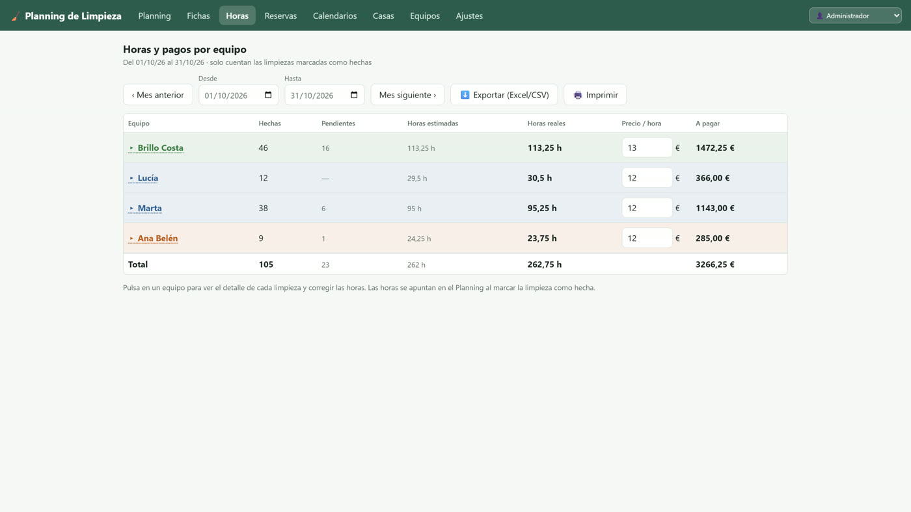This screenshot has height=512, width=911.
Task: Open the Hasta date calendar picker icon
Action: point(354,95)
